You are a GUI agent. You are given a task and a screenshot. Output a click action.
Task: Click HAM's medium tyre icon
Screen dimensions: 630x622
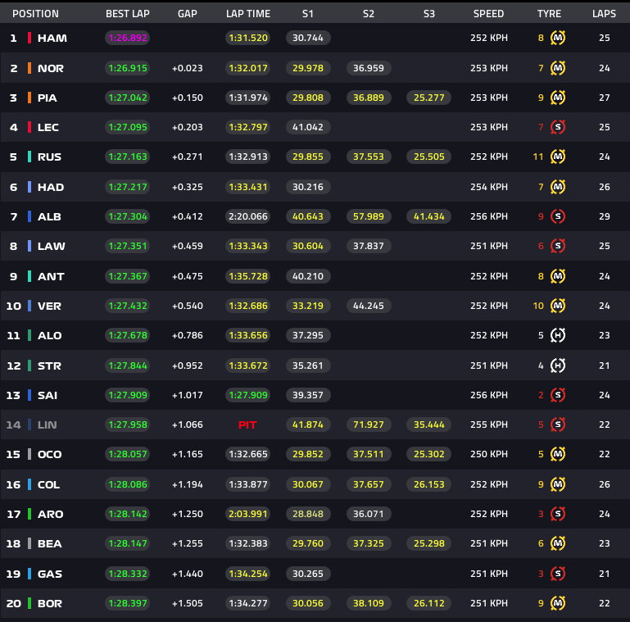(x=558, y=38)
